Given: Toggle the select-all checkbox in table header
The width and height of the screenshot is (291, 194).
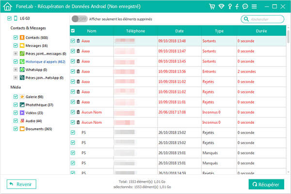Looking at the screenshot, I should (x=73, y=31).
